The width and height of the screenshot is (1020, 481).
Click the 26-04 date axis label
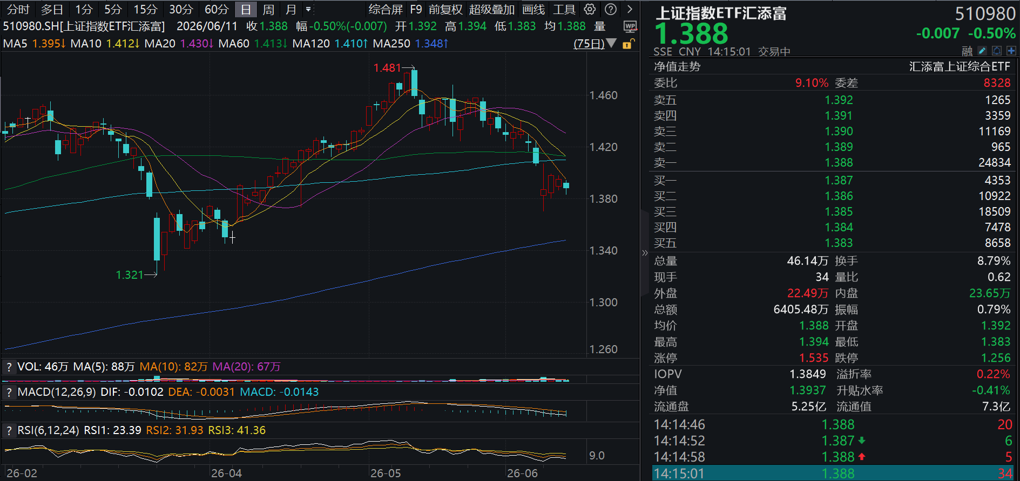click(x=226, y=473)
